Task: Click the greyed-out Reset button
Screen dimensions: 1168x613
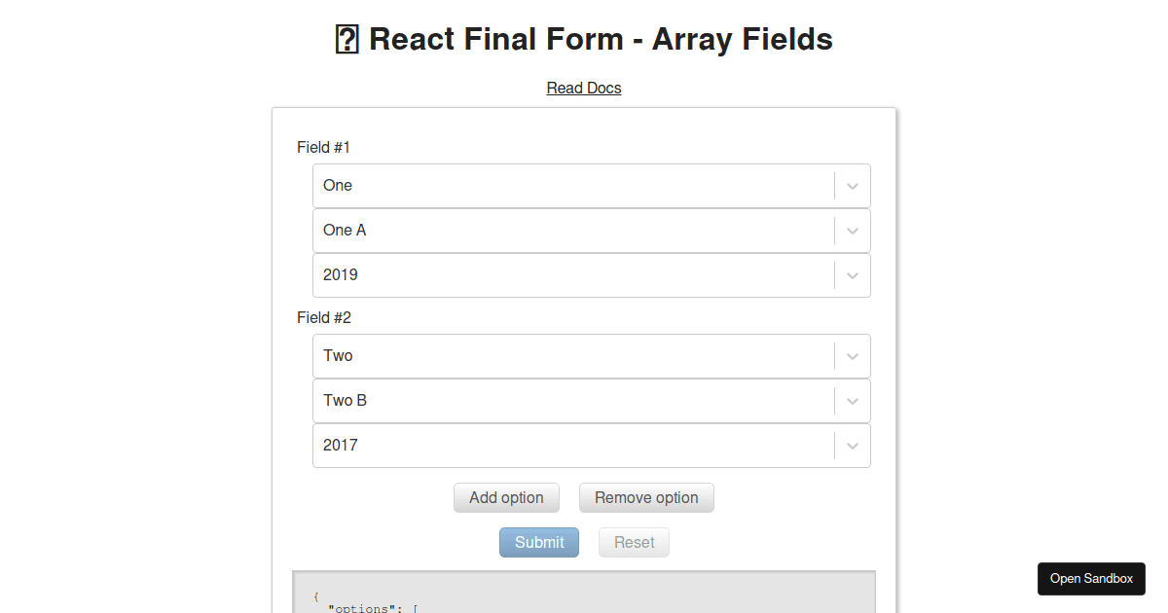Action: pyautogui.click(x=634, y=542)
